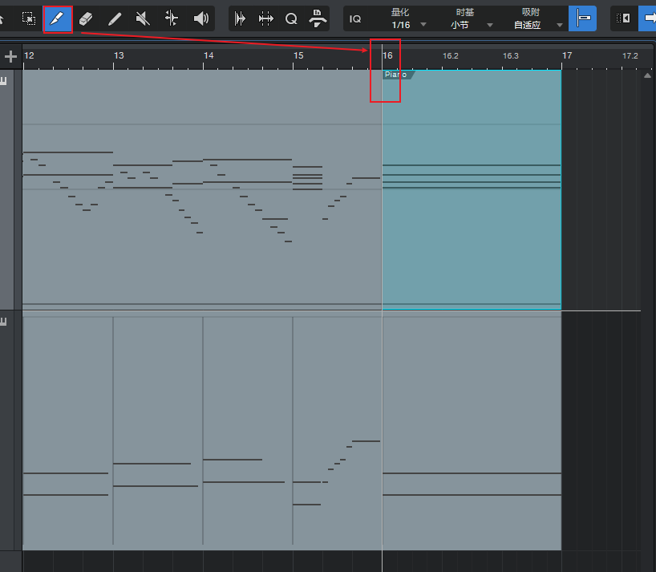Screen dimensions: 656x572
Task: Toggle IQ input quantize
Action: 355,18
